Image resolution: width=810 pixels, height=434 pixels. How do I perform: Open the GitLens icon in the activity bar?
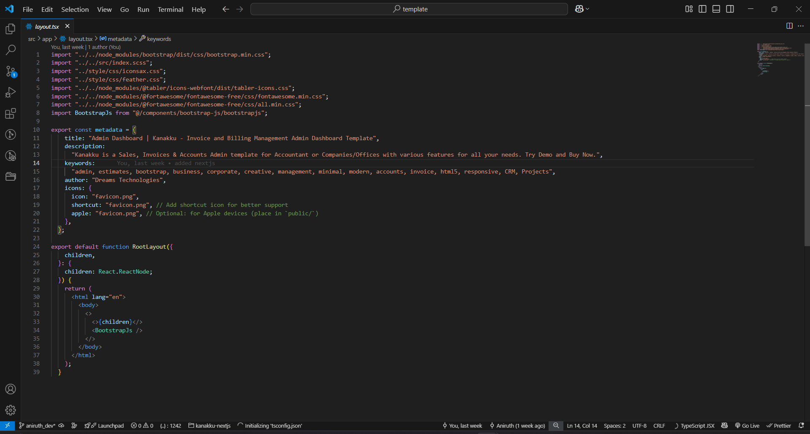11,134
